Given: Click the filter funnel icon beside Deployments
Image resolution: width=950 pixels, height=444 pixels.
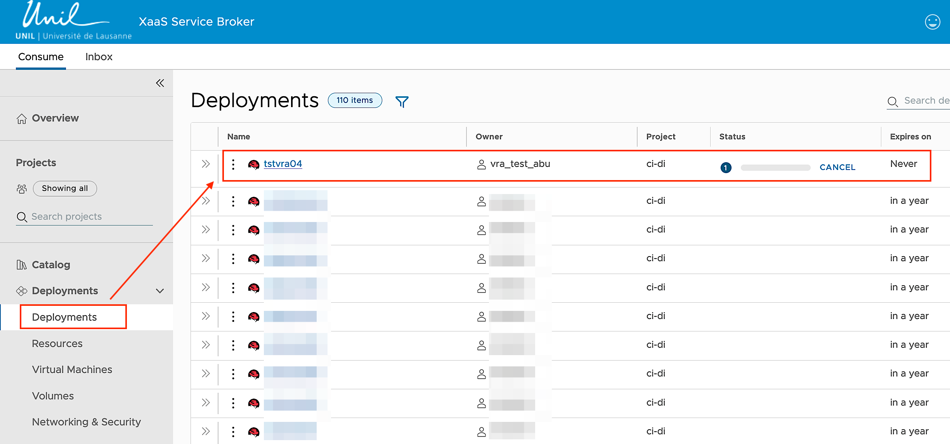Looking at the screenshot, I should tap(402, 102).
